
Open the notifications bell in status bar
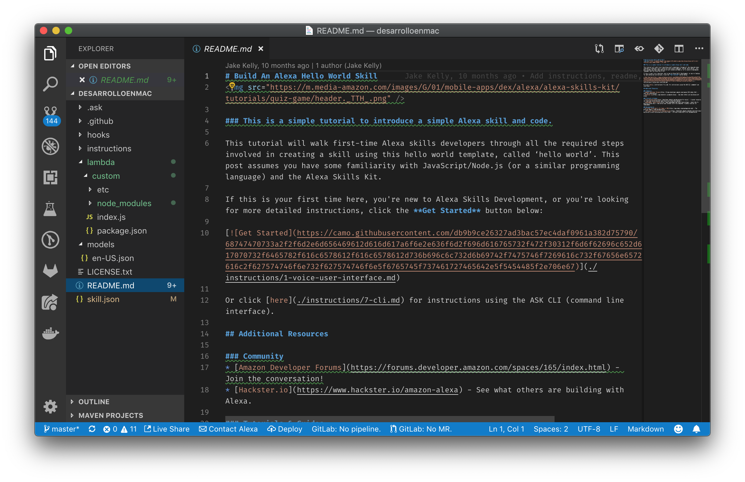[x=696, y=429]
